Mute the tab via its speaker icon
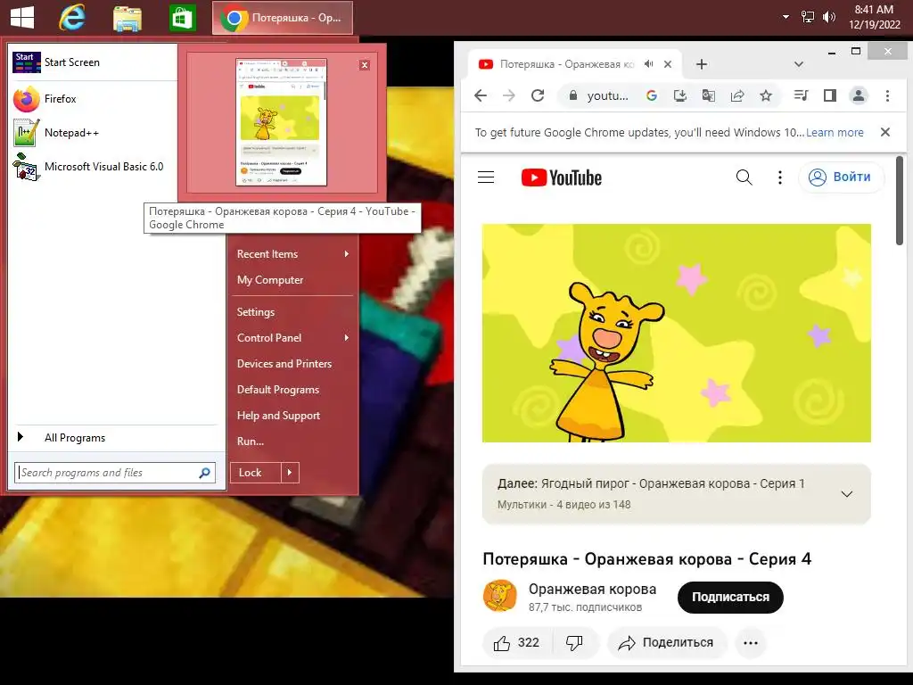Image resolution: width=913 pixels, height=685 pixels. (x=649, y=64)
